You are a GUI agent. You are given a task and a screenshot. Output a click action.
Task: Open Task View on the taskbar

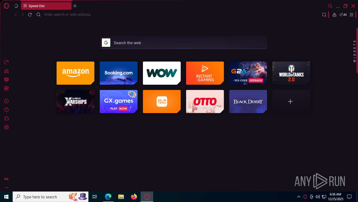click(95, 197)
